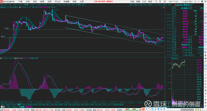Open the 交易 menu
This screenshot has width=207, height=111.
click(82, 2)
